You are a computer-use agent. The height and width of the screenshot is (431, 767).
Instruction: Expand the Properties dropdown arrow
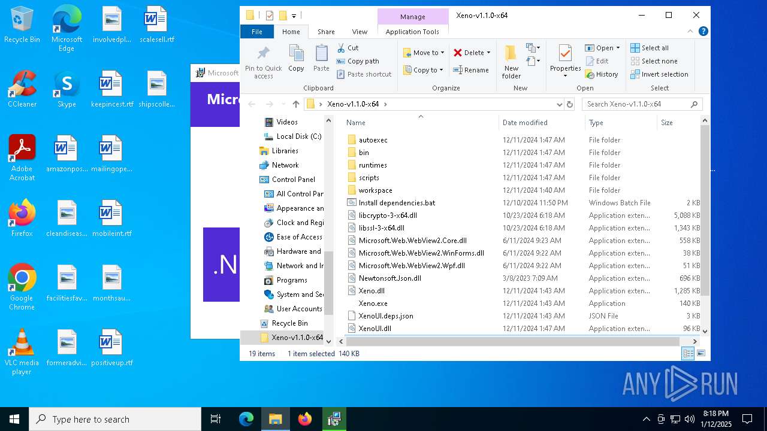pyautogui.click(x=565, y=76)
